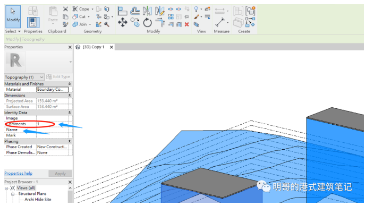The image size is (366, 206).
Task: Activate the Modify selection tool
Action: [x=13, y=16]
